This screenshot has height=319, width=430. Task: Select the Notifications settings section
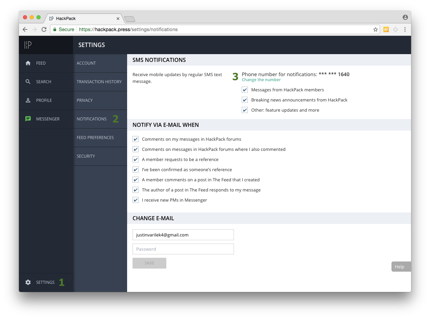(100, 119)
